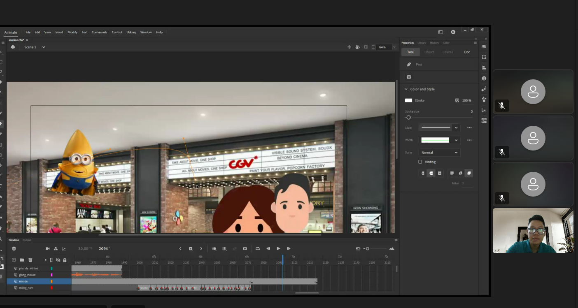Click the white Stroke color swatch
Screen dimensions: 578x308
tap(408, 100)
